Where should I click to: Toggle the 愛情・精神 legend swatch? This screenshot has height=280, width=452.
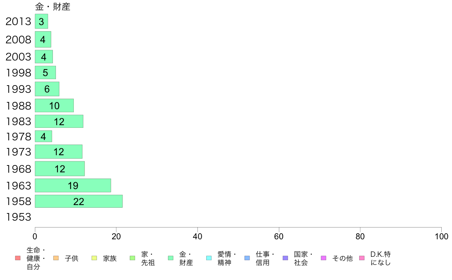[209, 258]
